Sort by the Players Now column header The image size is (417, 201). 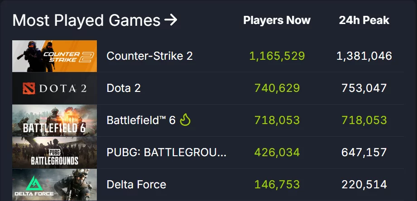click(x=277, y=20)
